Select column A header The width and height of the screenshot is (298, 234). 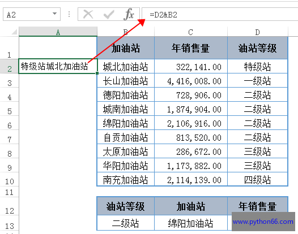pos(58,32)
